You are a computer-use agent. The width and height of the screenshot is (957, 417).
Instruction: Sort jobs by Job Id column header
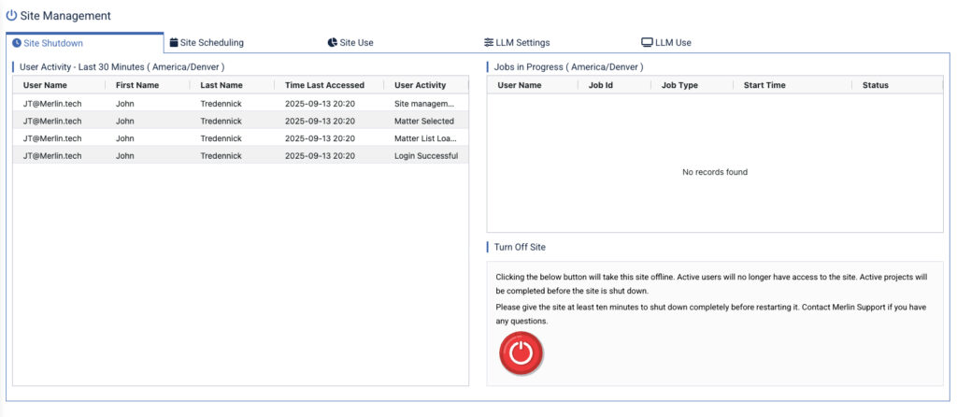click(x=601, y=85)
